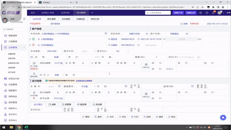Open Chrome from the Windows taskbar
This screenshot has height=130, width=231.
pos(19,127)
